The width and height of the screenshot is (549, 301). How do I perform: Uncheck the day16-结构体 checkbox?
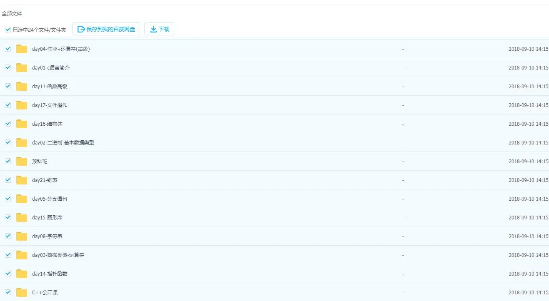(x=8, y=124)
